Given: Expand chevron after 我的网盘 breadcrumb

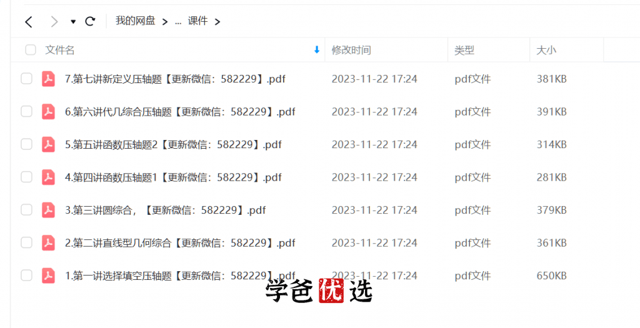Looking at the screenshot, I should 165,22.
